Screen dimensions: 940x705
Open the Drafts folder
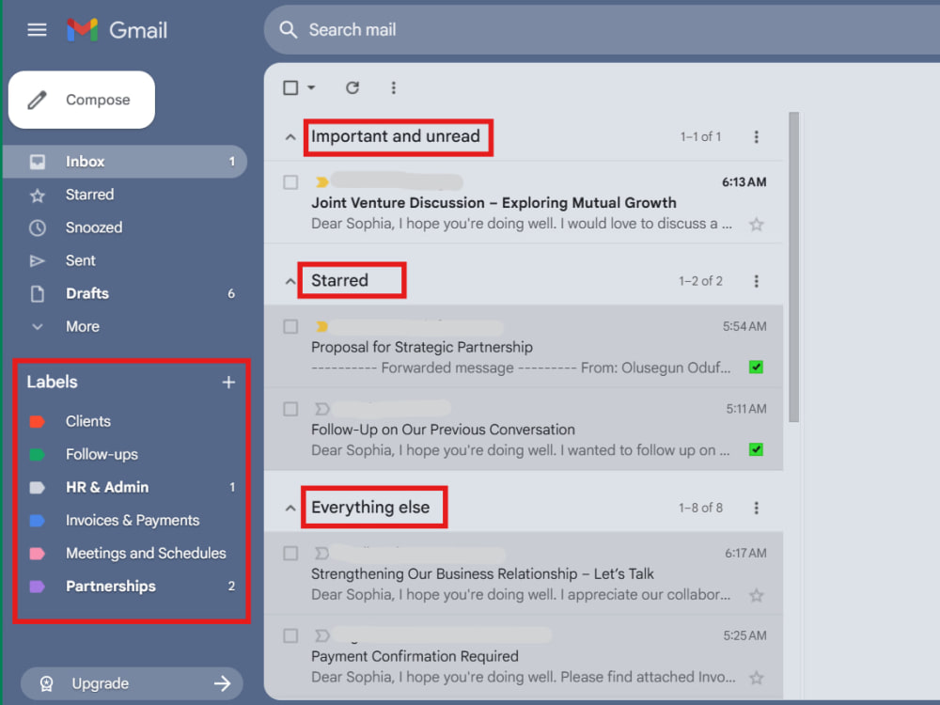tap(125, 293)
